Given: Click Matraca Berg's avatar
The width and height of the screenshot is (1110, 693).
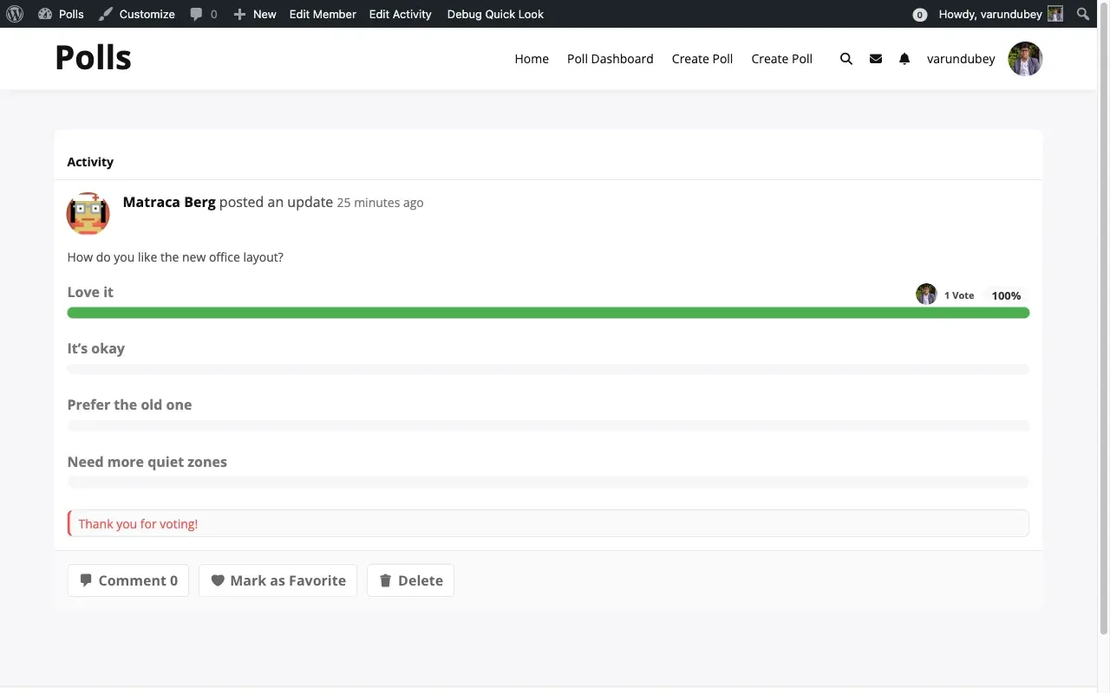Looking at the screenshot, I should pyautogui.click(x=88, y=213).
